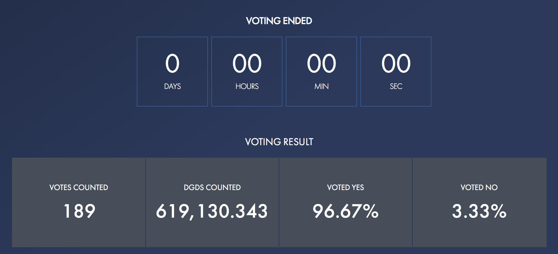Image resolution: width=558 pixels, height=254 pixels.
Task: Click the votes counted value 189
Action: 79,211
